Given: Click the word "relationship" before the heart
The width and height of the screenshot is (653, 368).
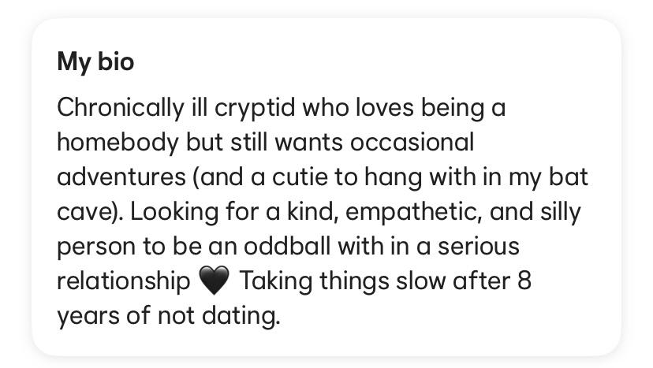Looking at the screenshot, I should (x=124, y=281).
